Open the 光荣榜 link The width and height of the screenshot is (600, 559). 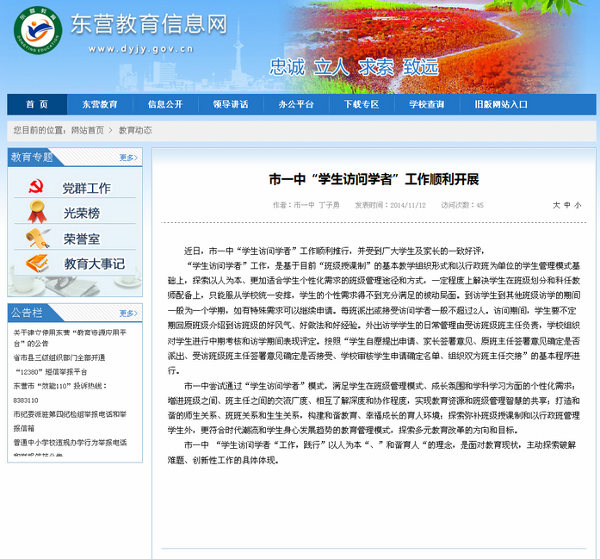pyautogui.click(x=82, y=214)
